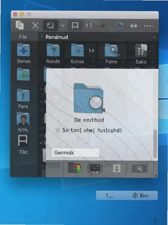Click the large search folder icon in dialog
The width and height of the screenshot is (168, 225).
(x=90, y=98)
